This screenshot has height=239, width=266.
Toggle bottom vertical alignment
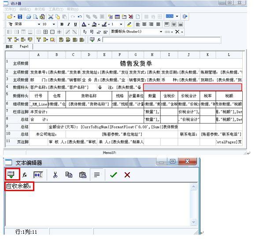(x=181, y=24)
